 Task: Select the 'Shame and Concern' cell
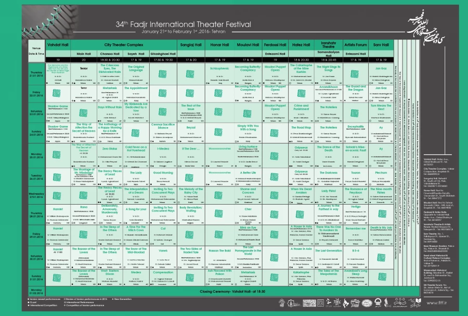[x=248, y=195]
